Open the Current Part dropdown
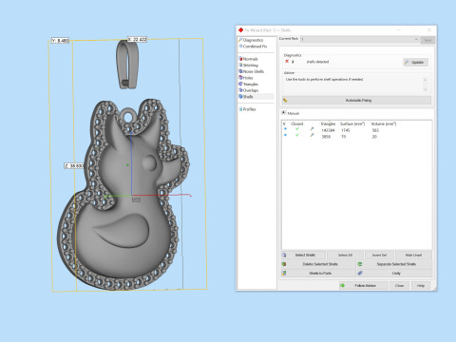The height and width of the screenshot is (342, 456). [360, 40]
